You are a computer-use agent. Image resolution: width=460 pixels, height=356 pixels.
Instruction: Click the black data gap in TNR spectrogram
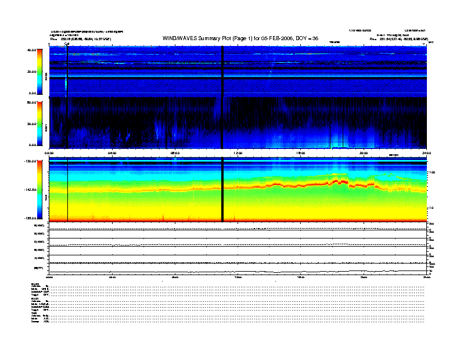pyautogui.click(x=222, y=190)
